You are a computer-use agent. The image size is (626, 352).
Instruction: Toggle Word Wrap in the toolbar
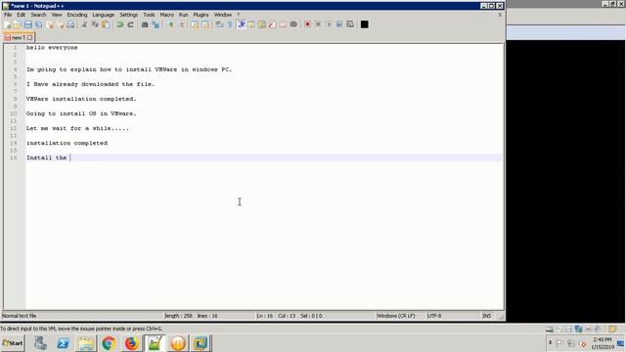[x=219, y=24]
